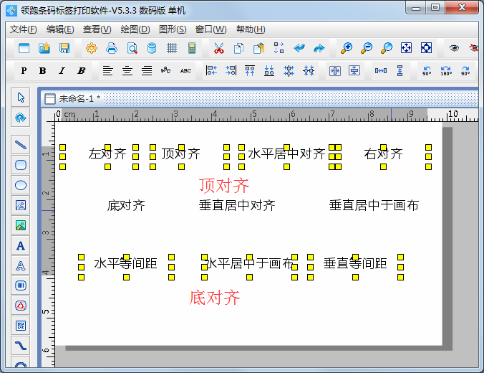Align selected objects to right edge
The image size is (484, 373).
pyautogui.click(x=231, y=71)
